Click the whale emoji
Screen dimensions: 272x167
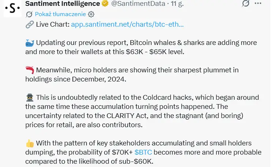click(30, 43)
